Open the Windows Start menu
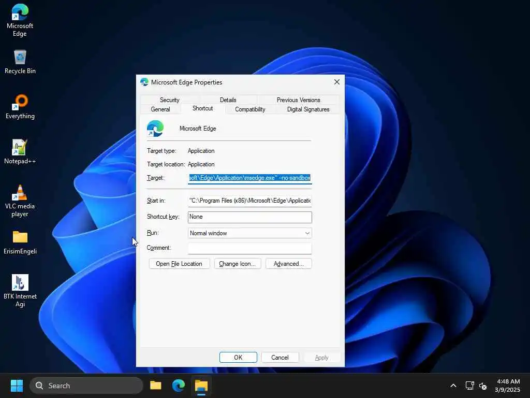 pos(17,386)
